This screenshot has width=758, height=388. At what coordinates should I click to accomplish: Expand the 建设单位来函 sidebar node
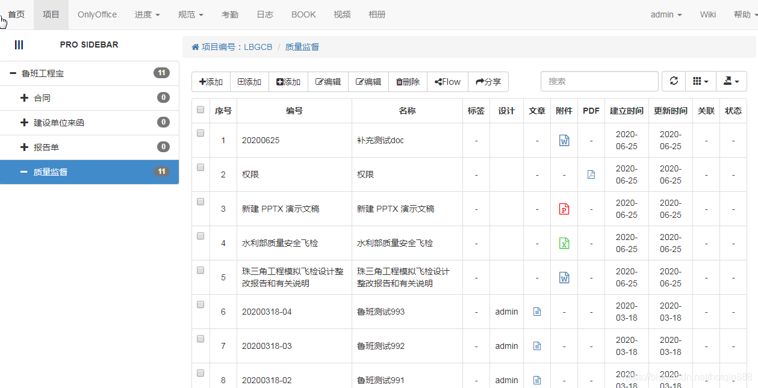(25, 123)
